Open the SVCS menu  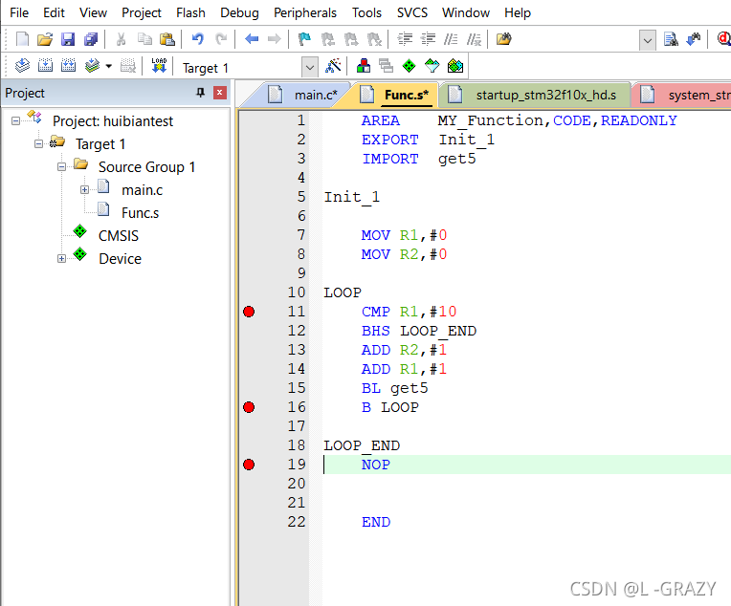click(x=412, y=12)
